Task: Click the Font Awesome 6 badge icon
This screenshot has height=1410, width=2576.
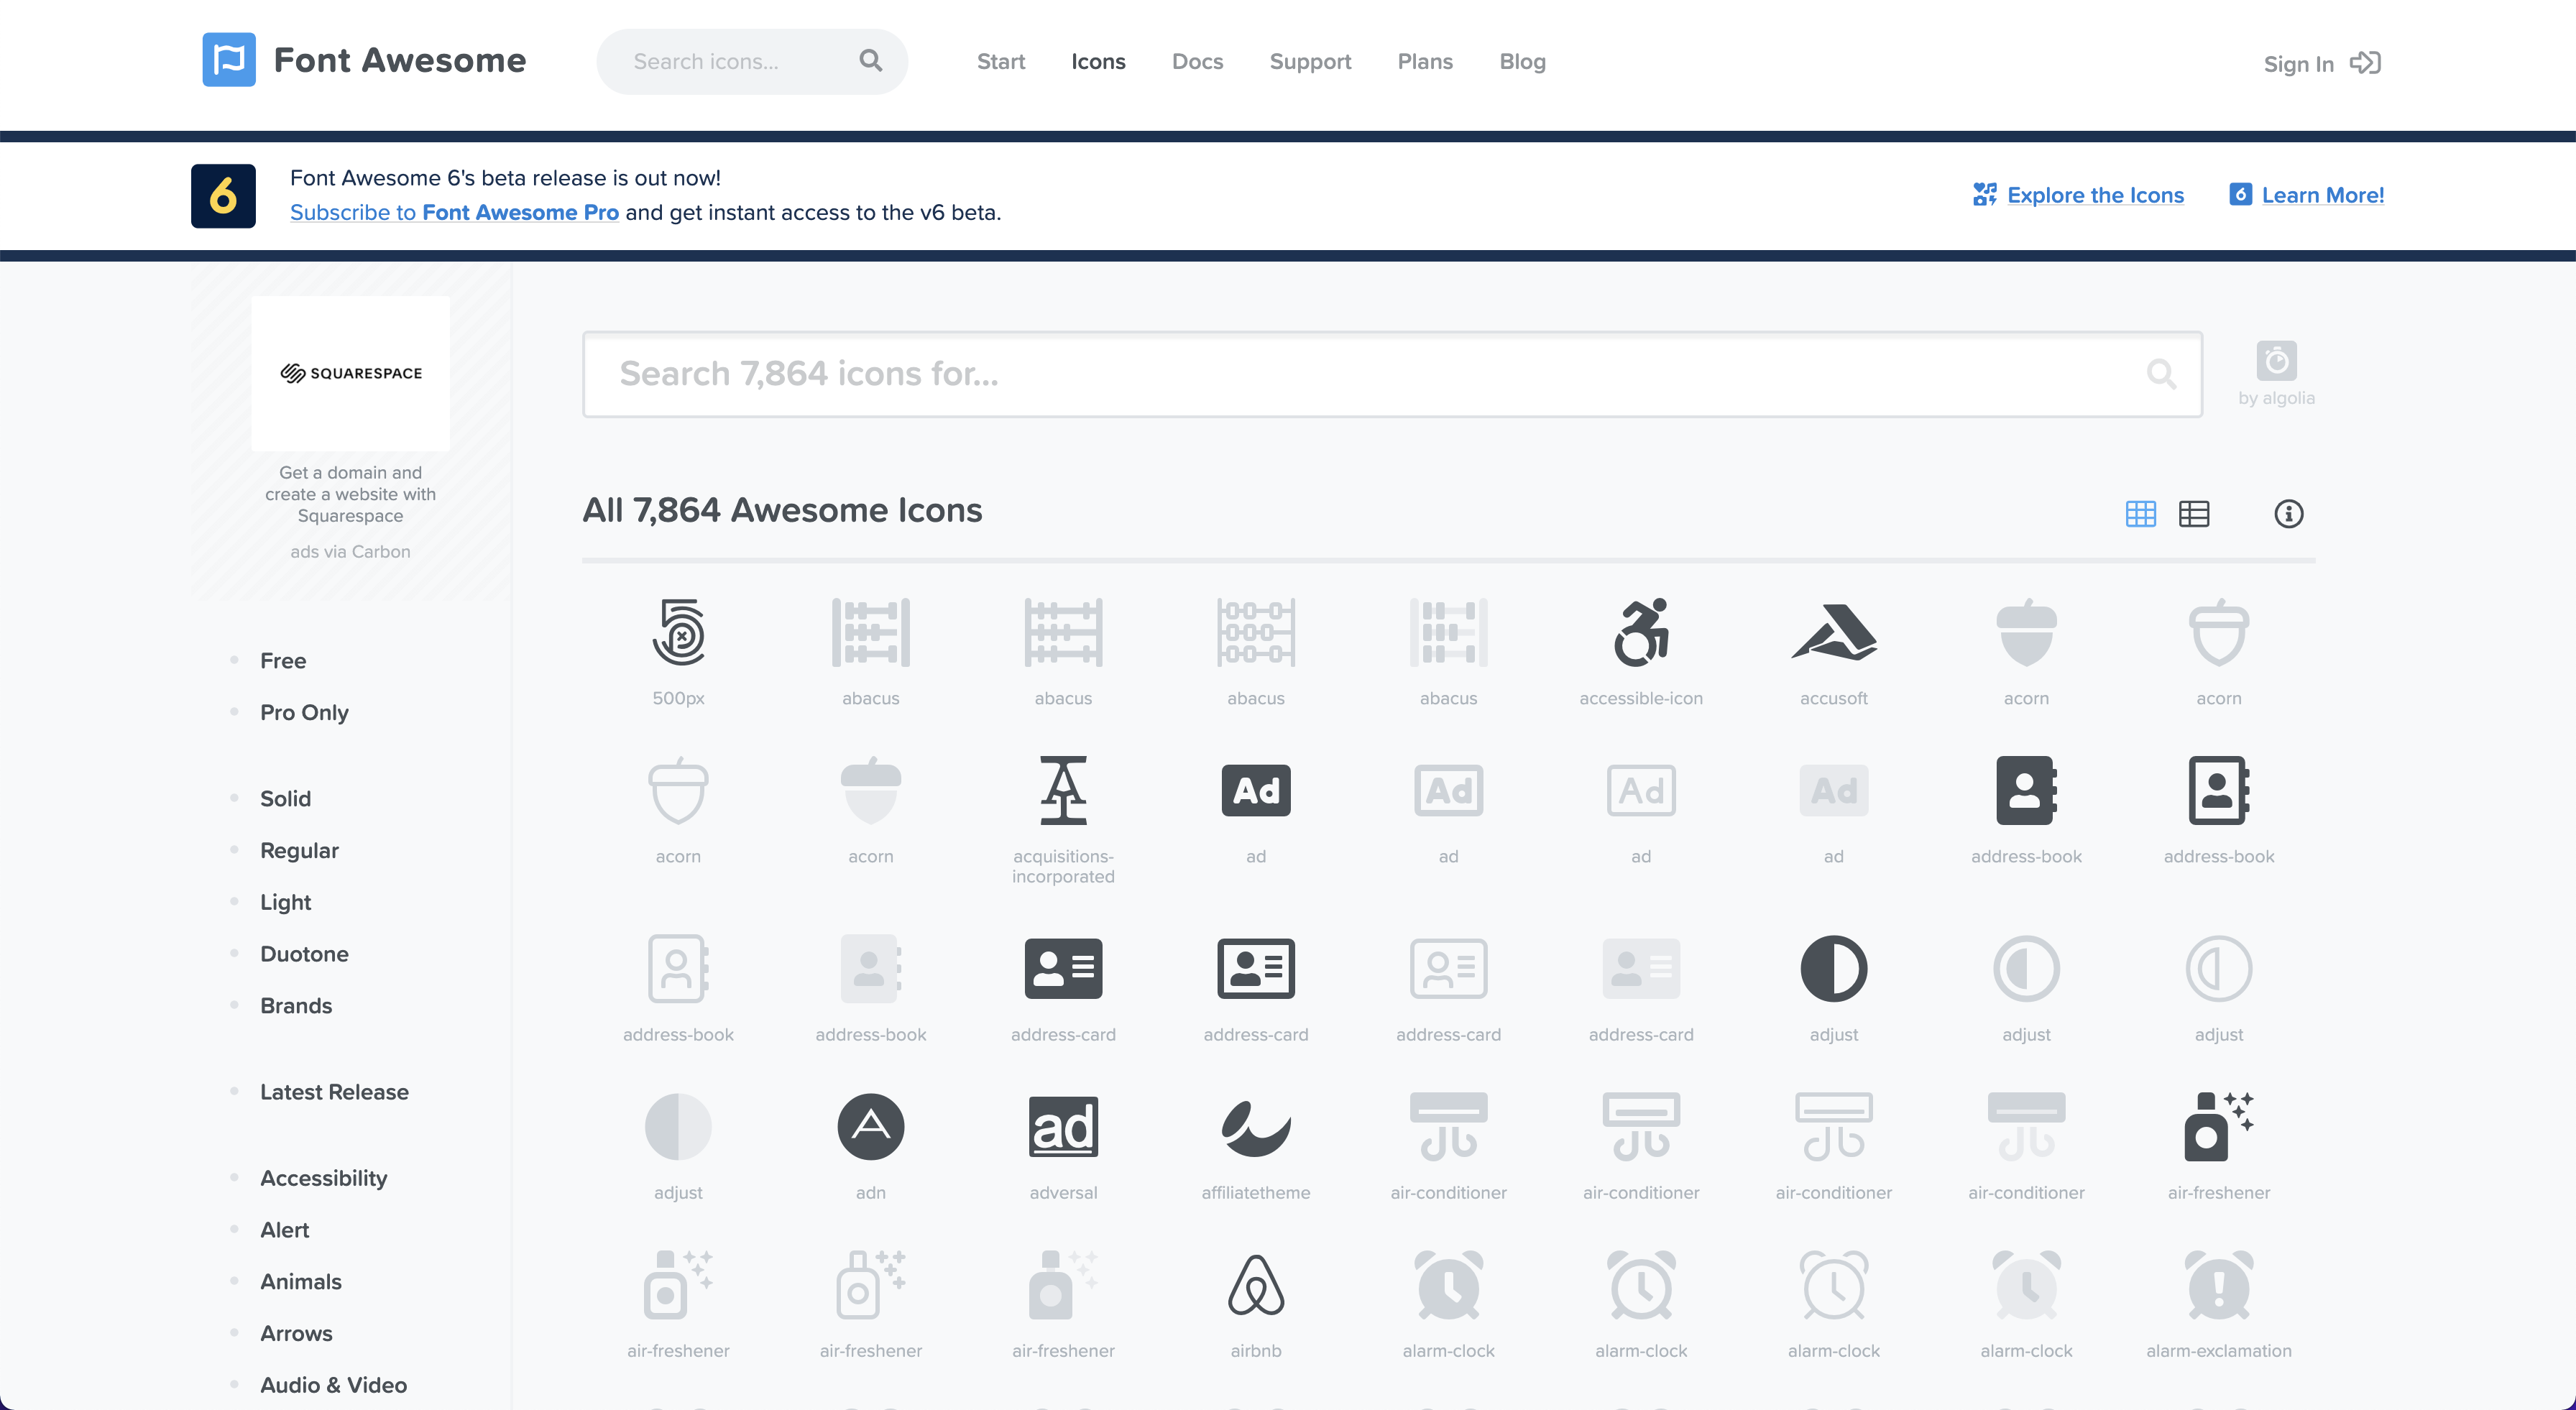Action: 223,196
